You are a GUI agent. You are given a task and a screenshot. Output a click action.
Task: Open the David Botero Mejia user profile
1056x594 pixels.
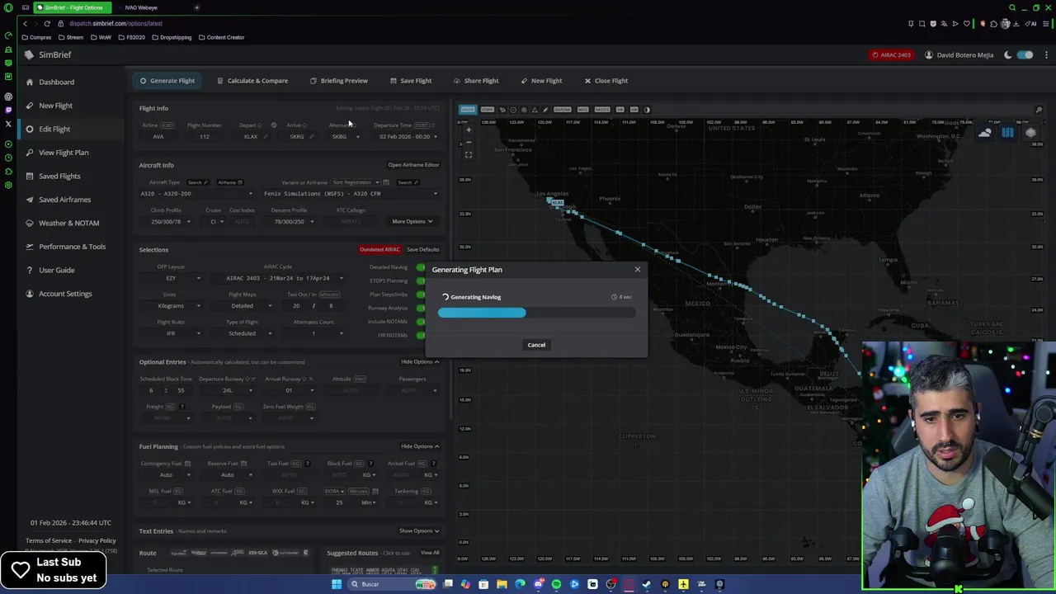959,55
